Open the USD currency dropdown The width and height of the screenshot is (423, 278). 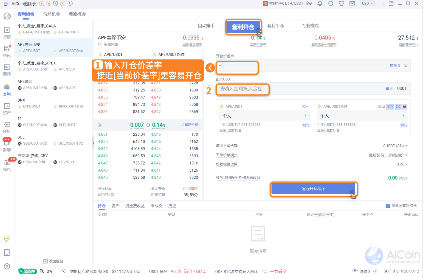[x=367, y=3]
